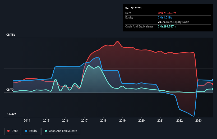Click the 2020 x-axis label

(141, 121)
